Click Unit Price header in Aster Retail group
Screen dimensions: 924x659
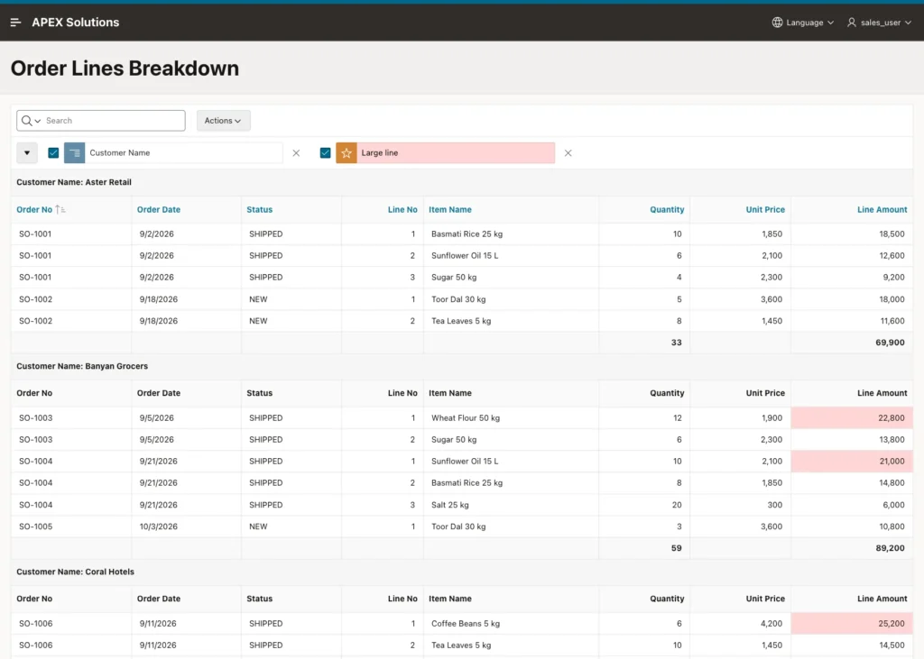coord(765,210)
